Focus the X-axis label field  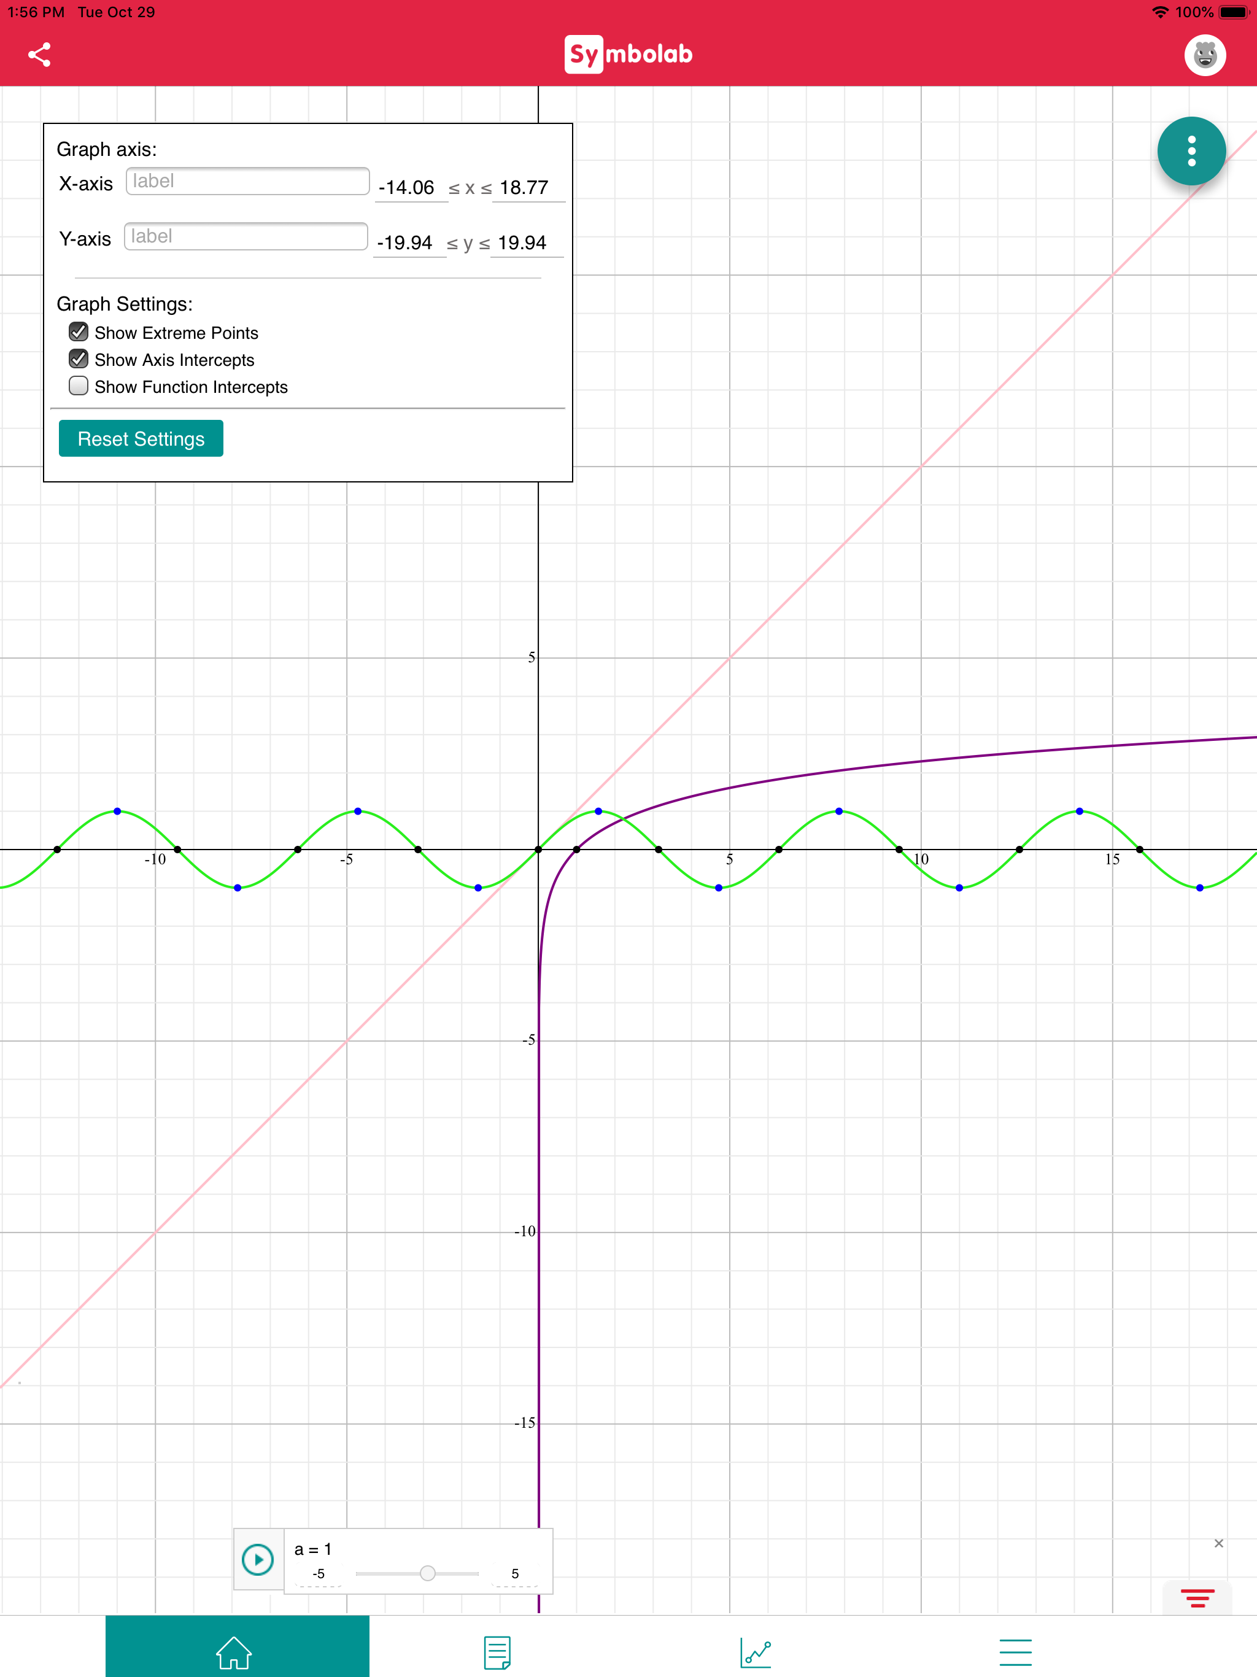pos(247,181)
